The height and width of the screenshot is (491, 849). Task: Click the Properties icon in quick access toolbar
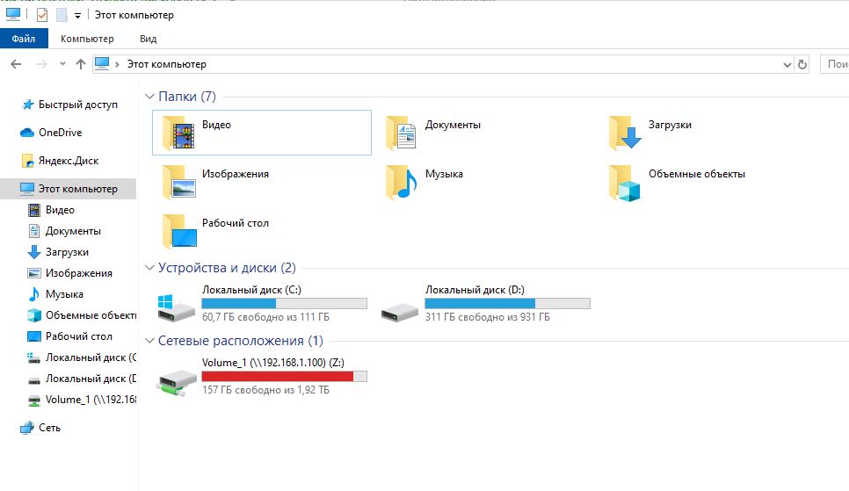coord(41,15)
